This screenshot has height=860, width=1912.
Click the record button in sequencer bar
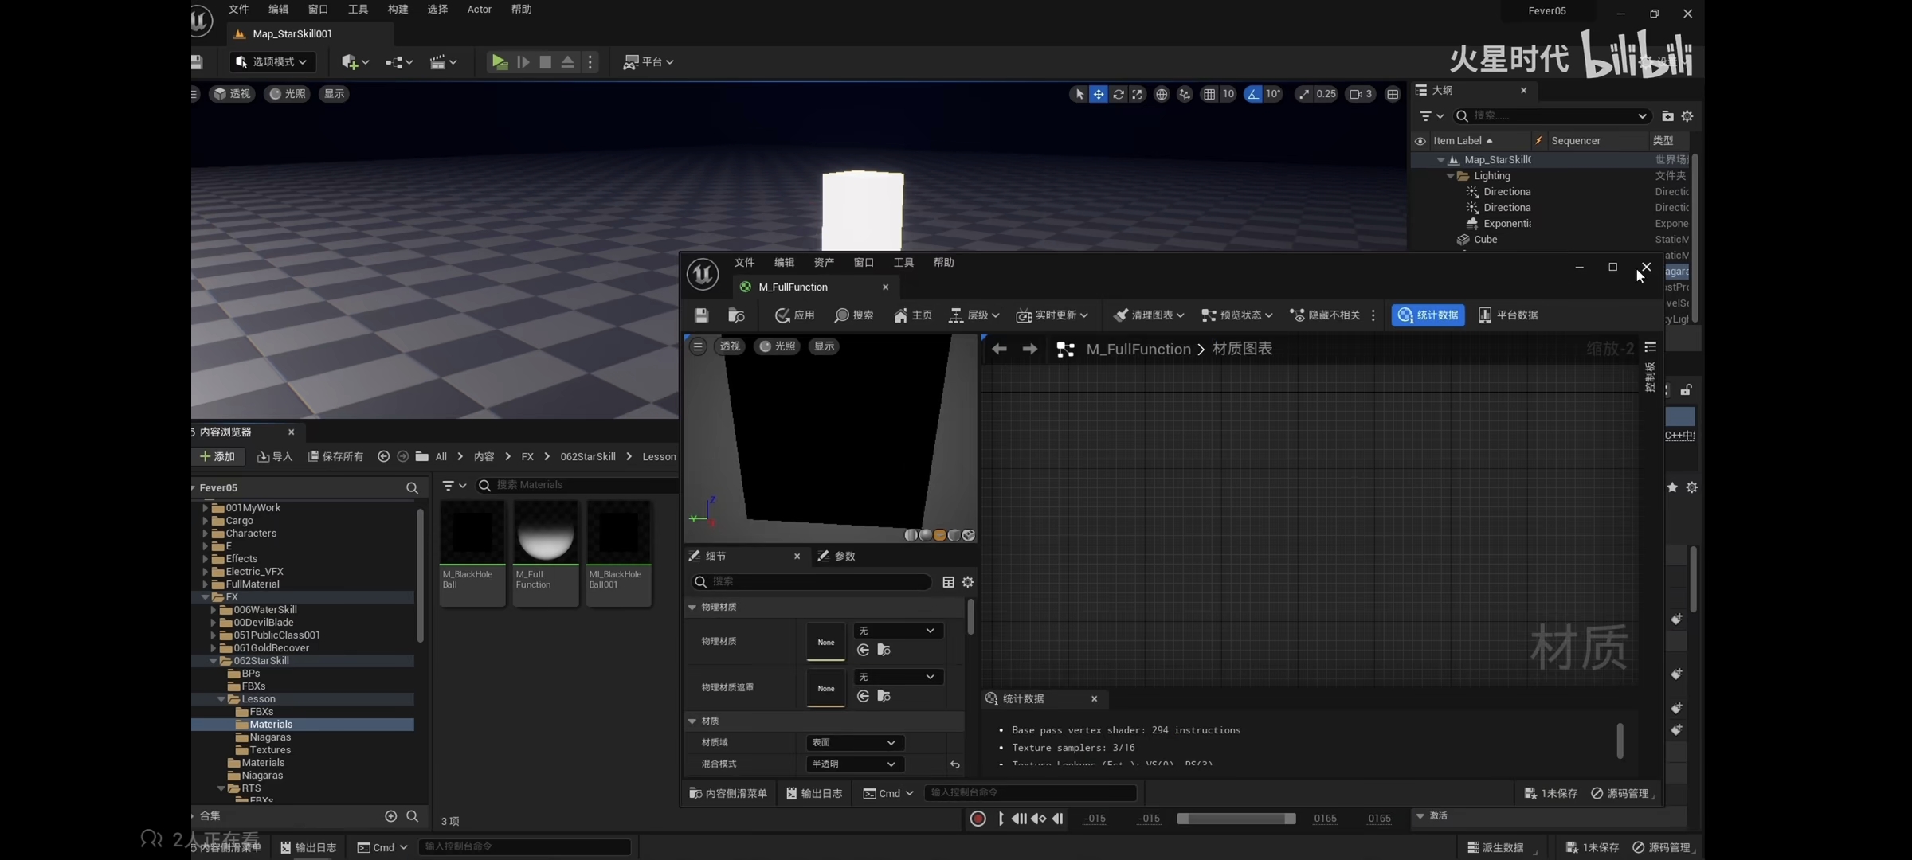click(x=978, y=819)
